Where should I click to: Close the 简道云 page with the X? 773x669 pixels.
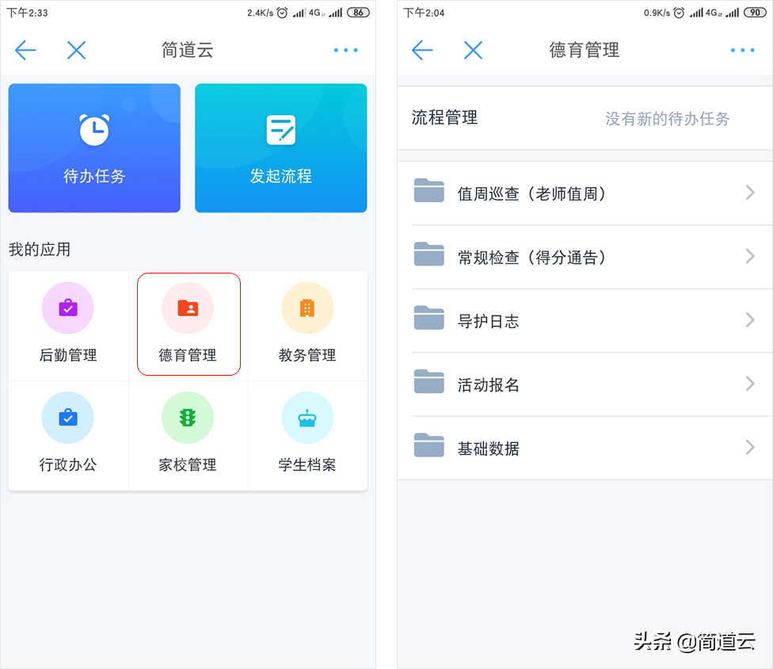(x=76, y=50)
